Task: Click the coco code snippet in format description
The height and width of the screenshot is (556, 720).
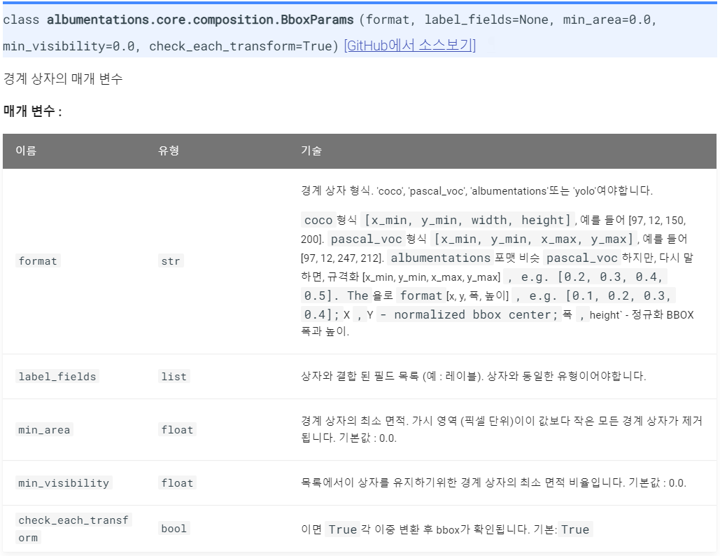Action: (318, 220)
